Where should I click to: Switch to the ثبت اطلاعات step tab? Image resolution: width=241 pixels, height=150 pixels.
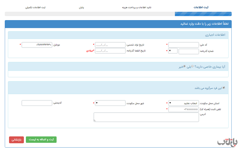coord(201,7)
